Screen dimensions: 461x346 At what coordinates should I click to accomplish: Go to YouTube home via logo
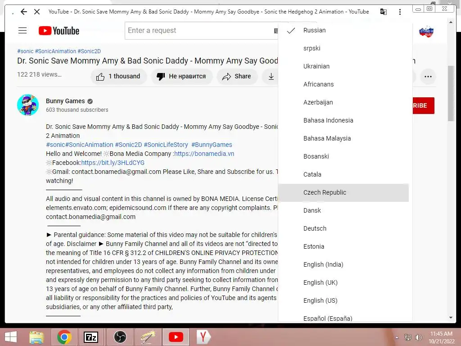pos(59,31)
